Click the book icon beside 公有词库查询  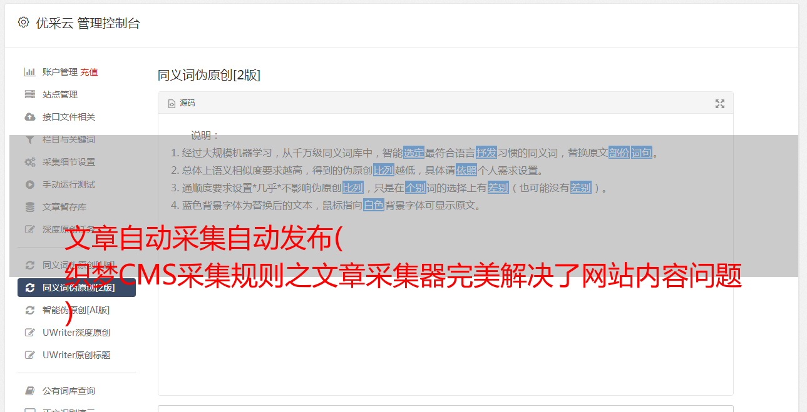[29, 391]
